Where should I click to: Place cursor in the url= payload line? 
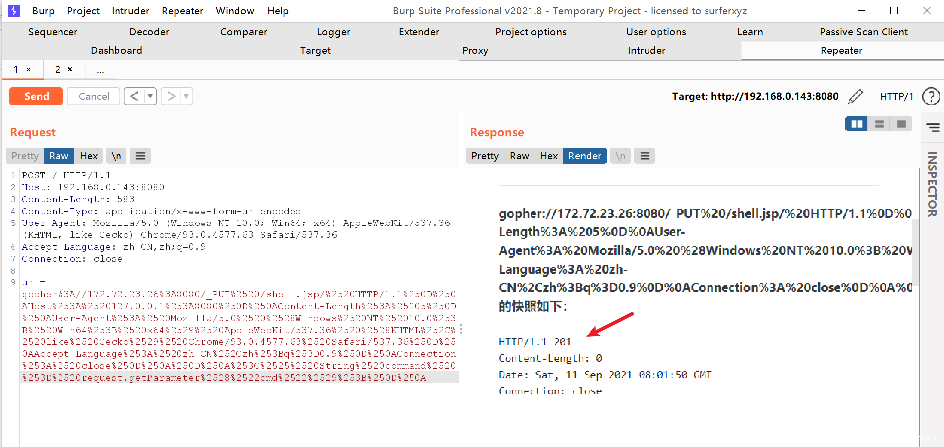(34, 282)
